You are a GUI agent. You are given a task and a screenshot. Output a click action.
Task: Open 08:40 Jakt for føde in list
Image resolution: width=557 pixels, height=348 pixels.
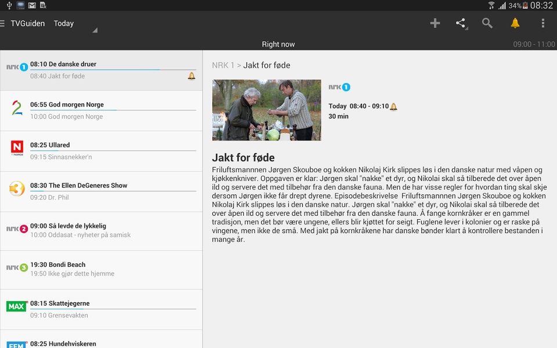pos(57,76)
